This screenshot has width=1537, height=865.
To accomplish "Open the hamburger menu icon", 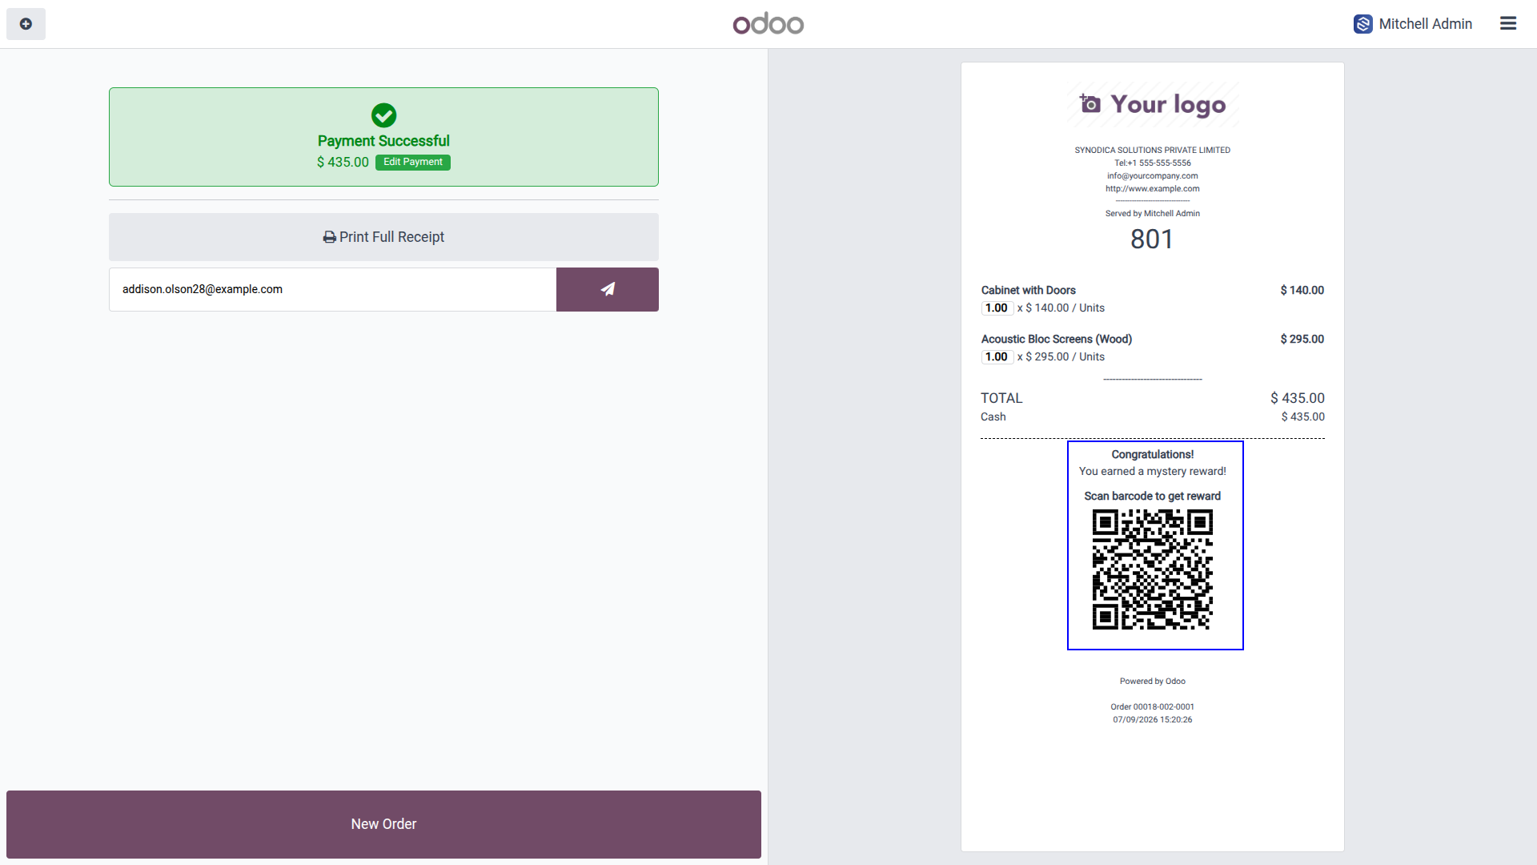I will pos(1508,24).
